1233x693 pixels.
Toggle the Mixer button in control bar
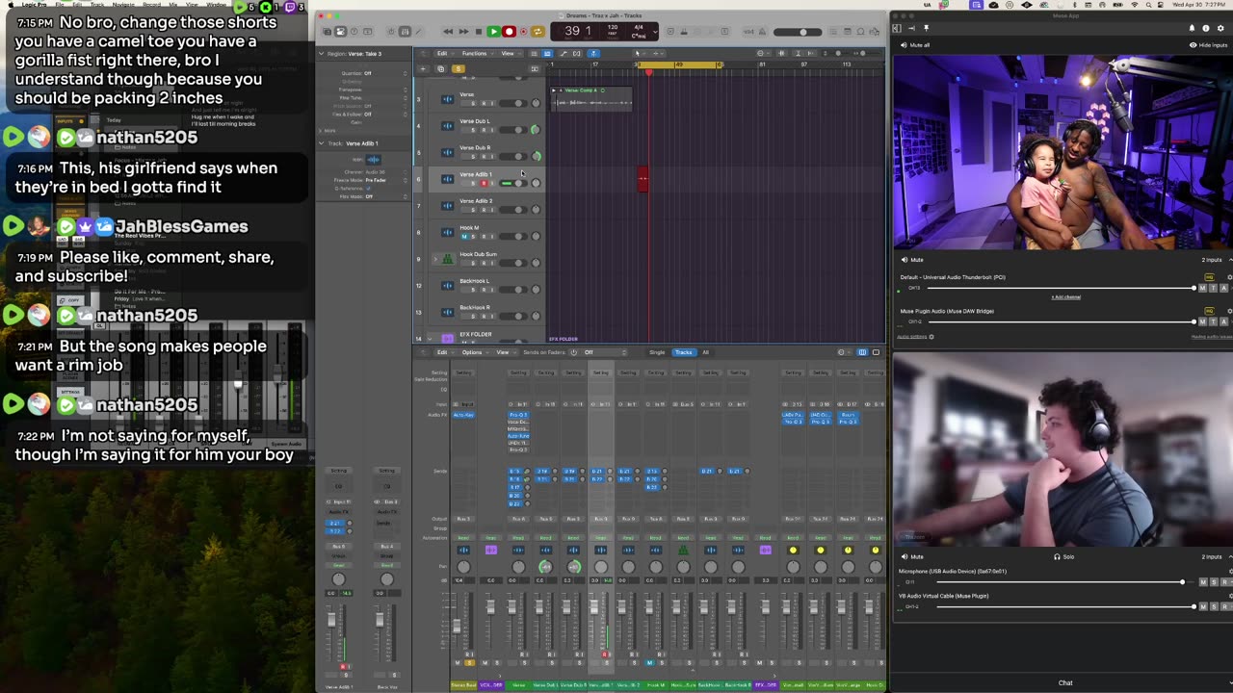click(405, 32)
